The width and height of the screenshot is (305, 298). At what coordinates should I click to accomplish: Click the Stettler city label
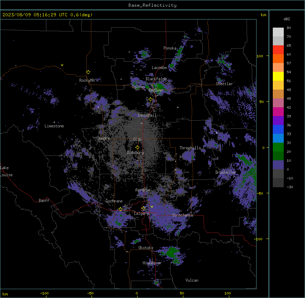point(224,84)
